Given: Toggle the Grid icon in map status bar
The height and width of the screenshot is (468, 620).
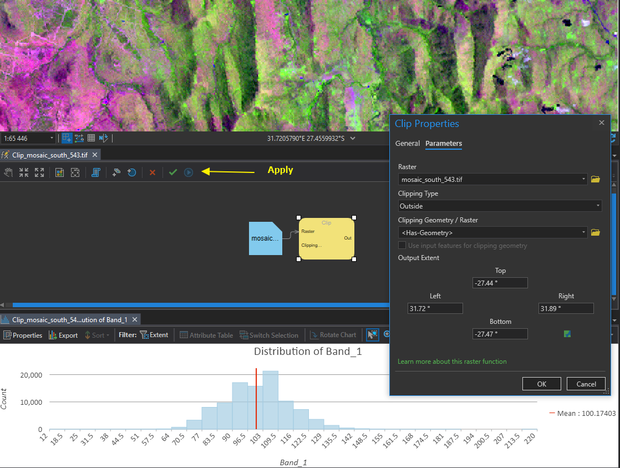Looking at the screenshot, I should coord(91,138).
